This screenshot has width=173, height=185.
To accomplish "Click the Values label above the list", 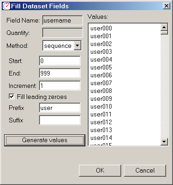I will [x=98, y=17].
